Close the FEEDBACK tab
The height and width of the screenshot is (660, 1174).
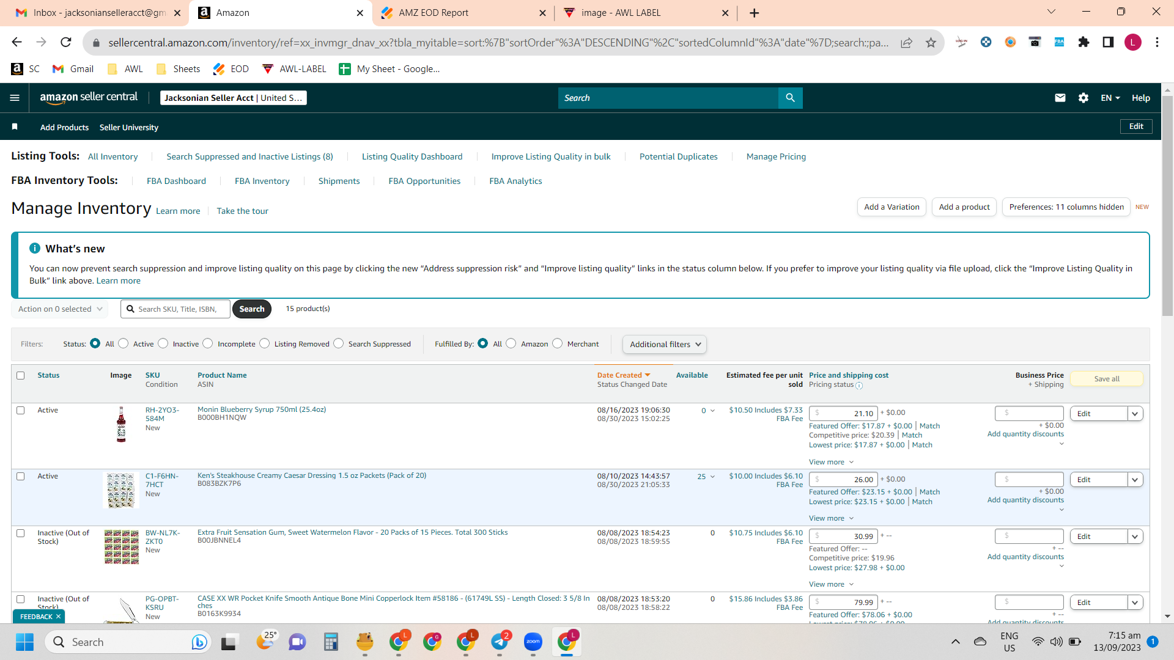tap(59, 617)
